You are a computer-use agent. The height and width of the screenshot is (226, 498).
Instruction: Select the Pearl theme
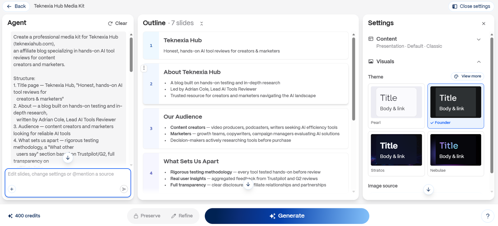tap(396, 106)
